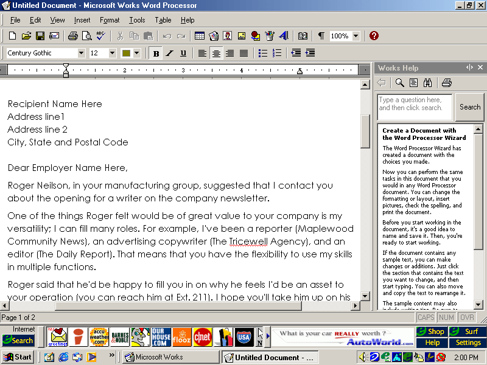Open the Format menu
This screenshot has width=487, height=365.
[110, 20]
